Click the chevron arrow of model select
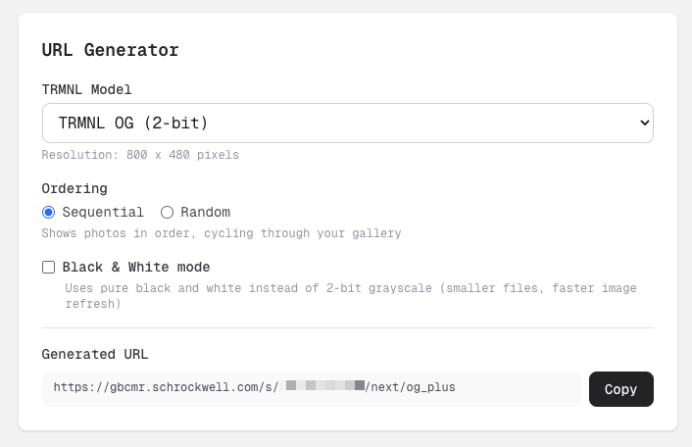 644,123
